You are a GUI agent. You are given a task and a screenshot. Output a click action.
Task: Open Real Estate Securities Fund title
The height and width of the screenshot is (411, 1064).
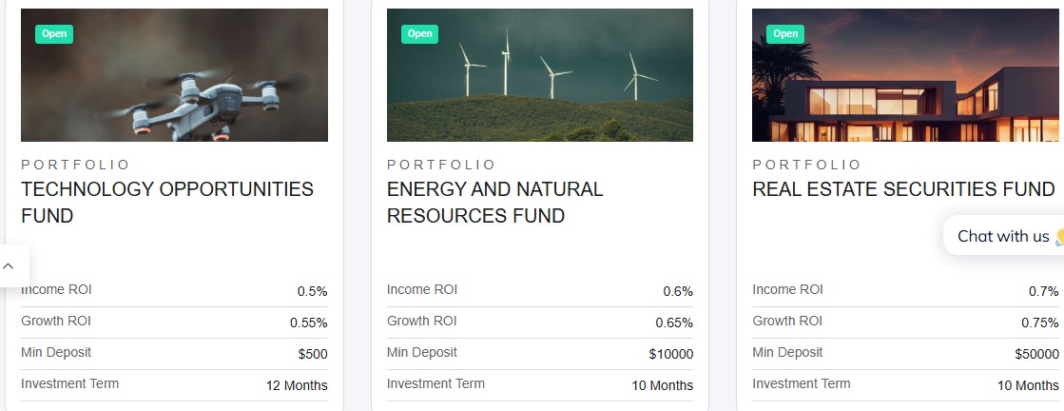point(903,189)
